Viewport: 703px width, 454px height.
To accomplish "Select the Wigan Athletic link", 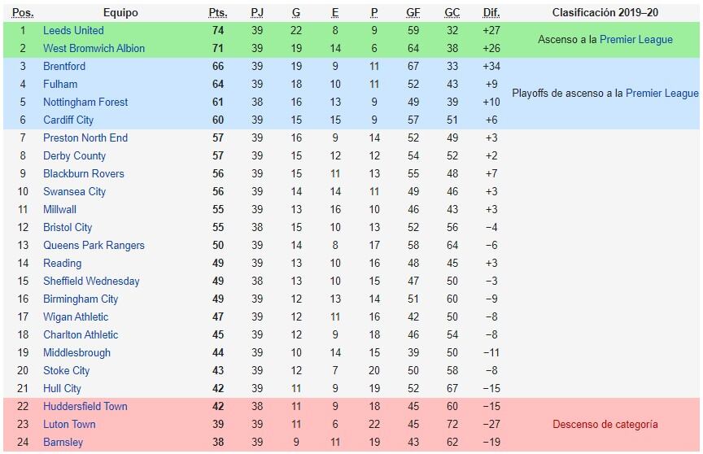I will pyautogui.click(x=76, y=316).
